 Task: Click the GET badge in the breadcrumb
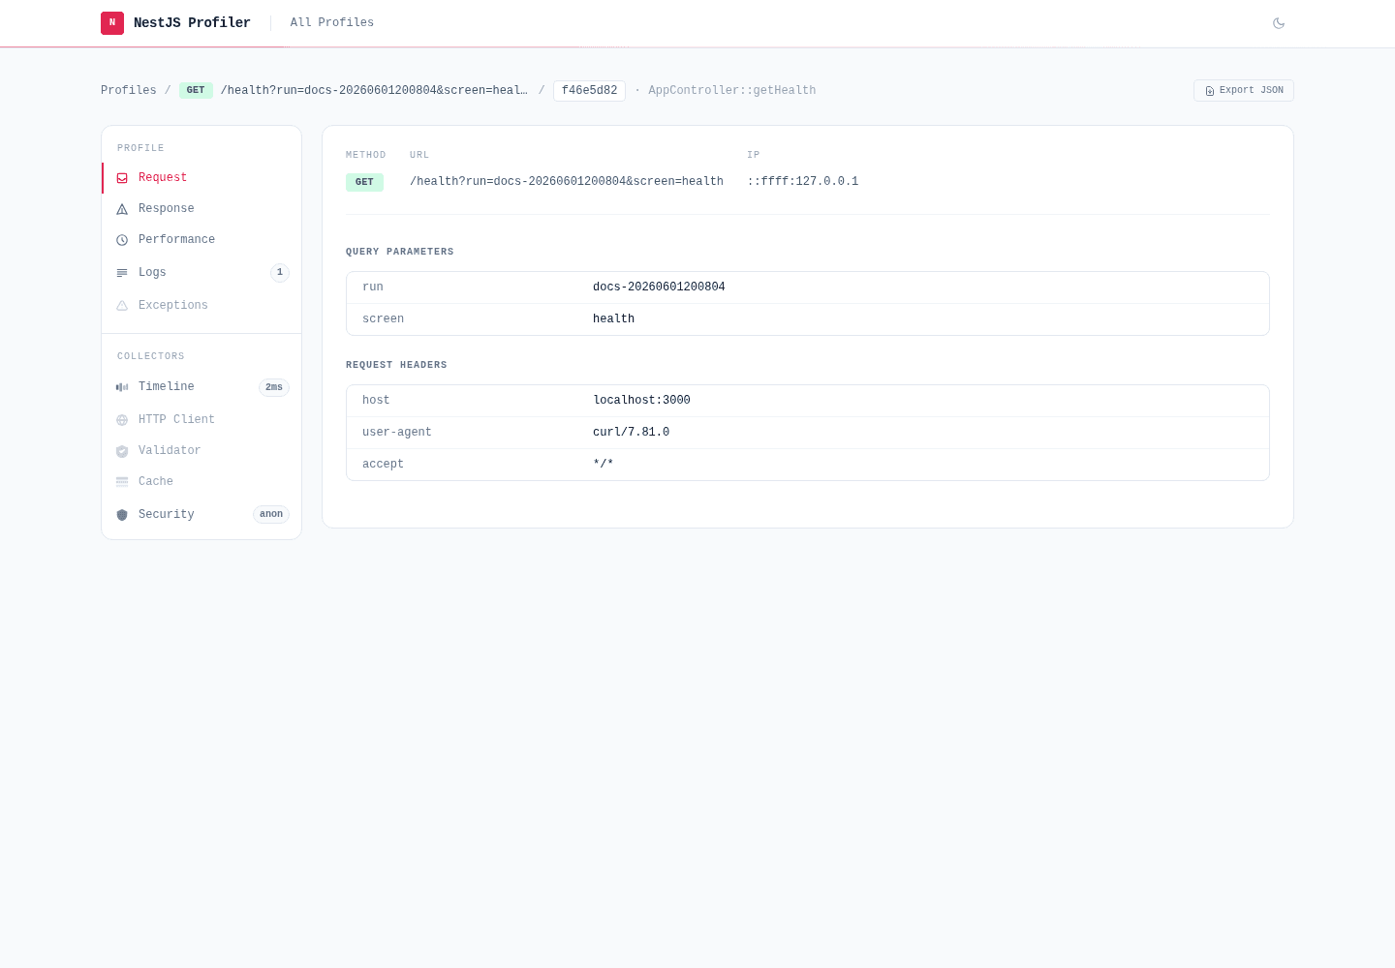tap(196, 90)
